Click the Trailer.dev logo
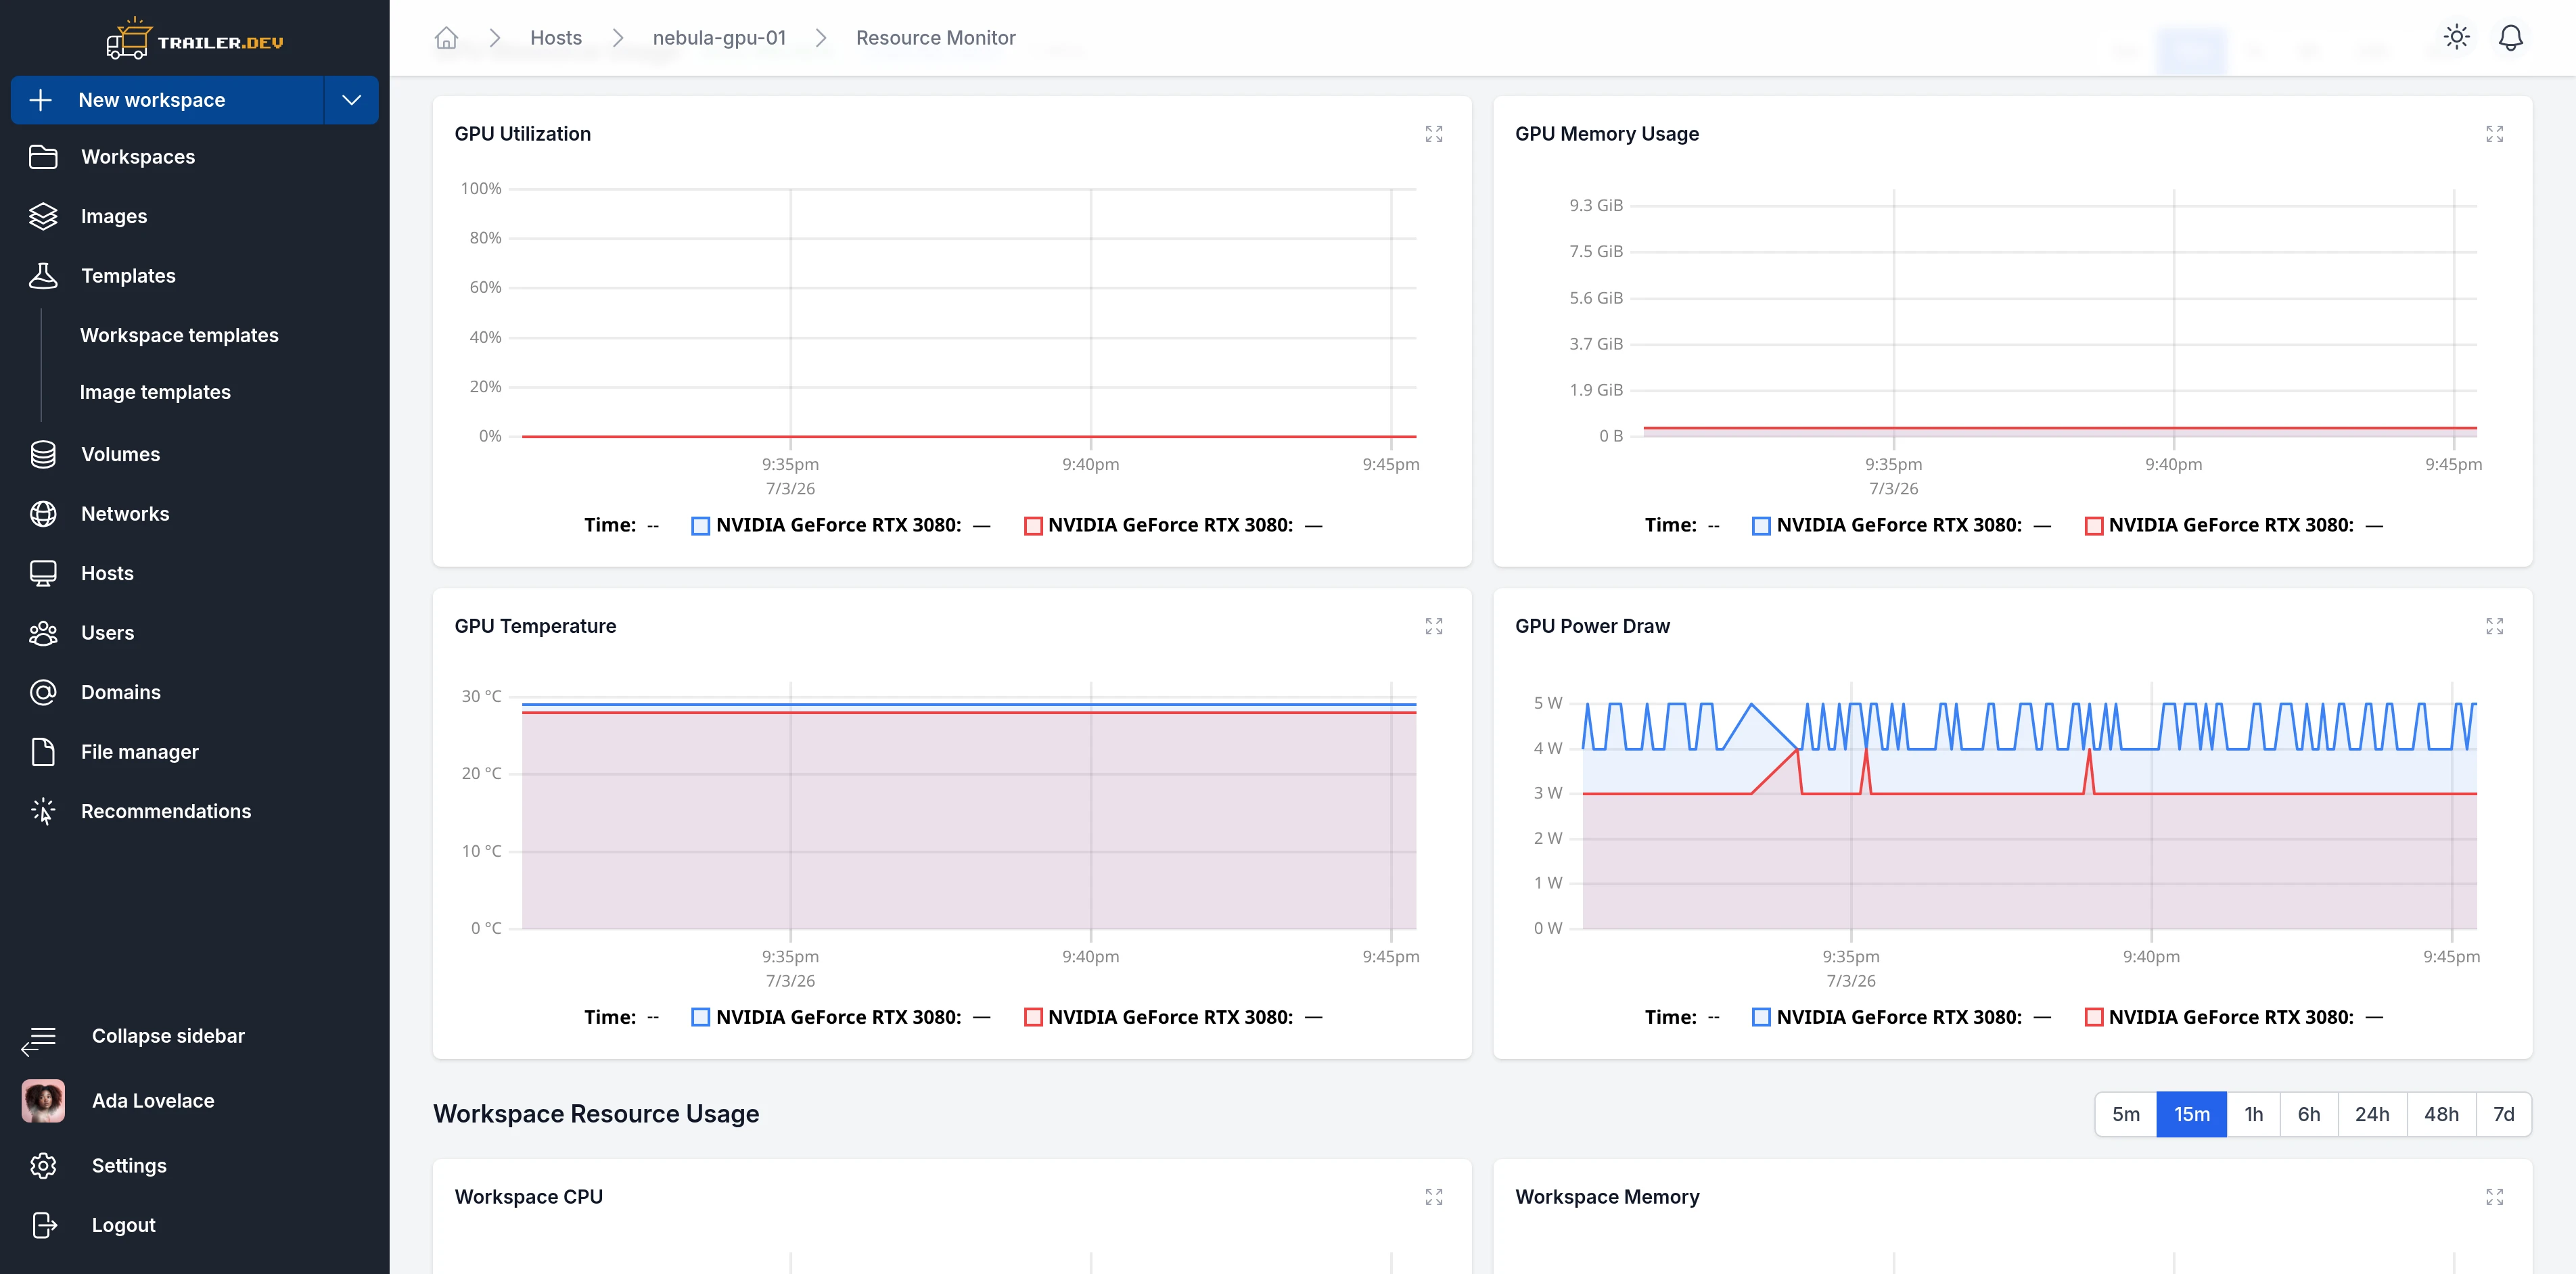 tap(195, 40)
